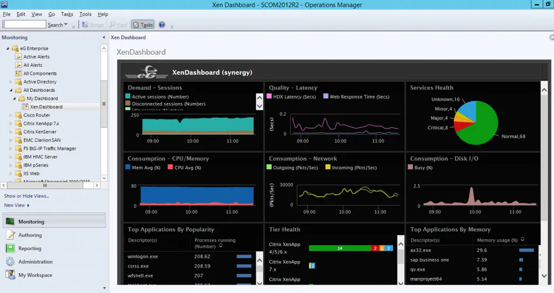Screen dimensions: 554x293
Task: Open the Search dropdown arrow
Action: point(66,25)
